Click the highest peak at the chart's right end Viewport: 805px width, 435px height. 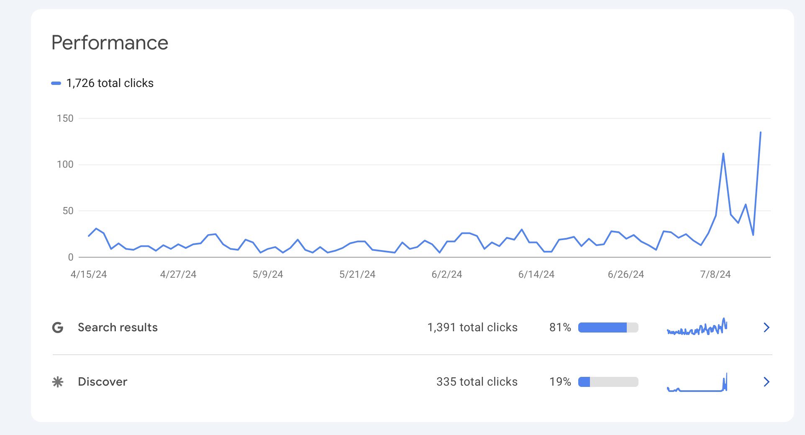coord(760,133)
